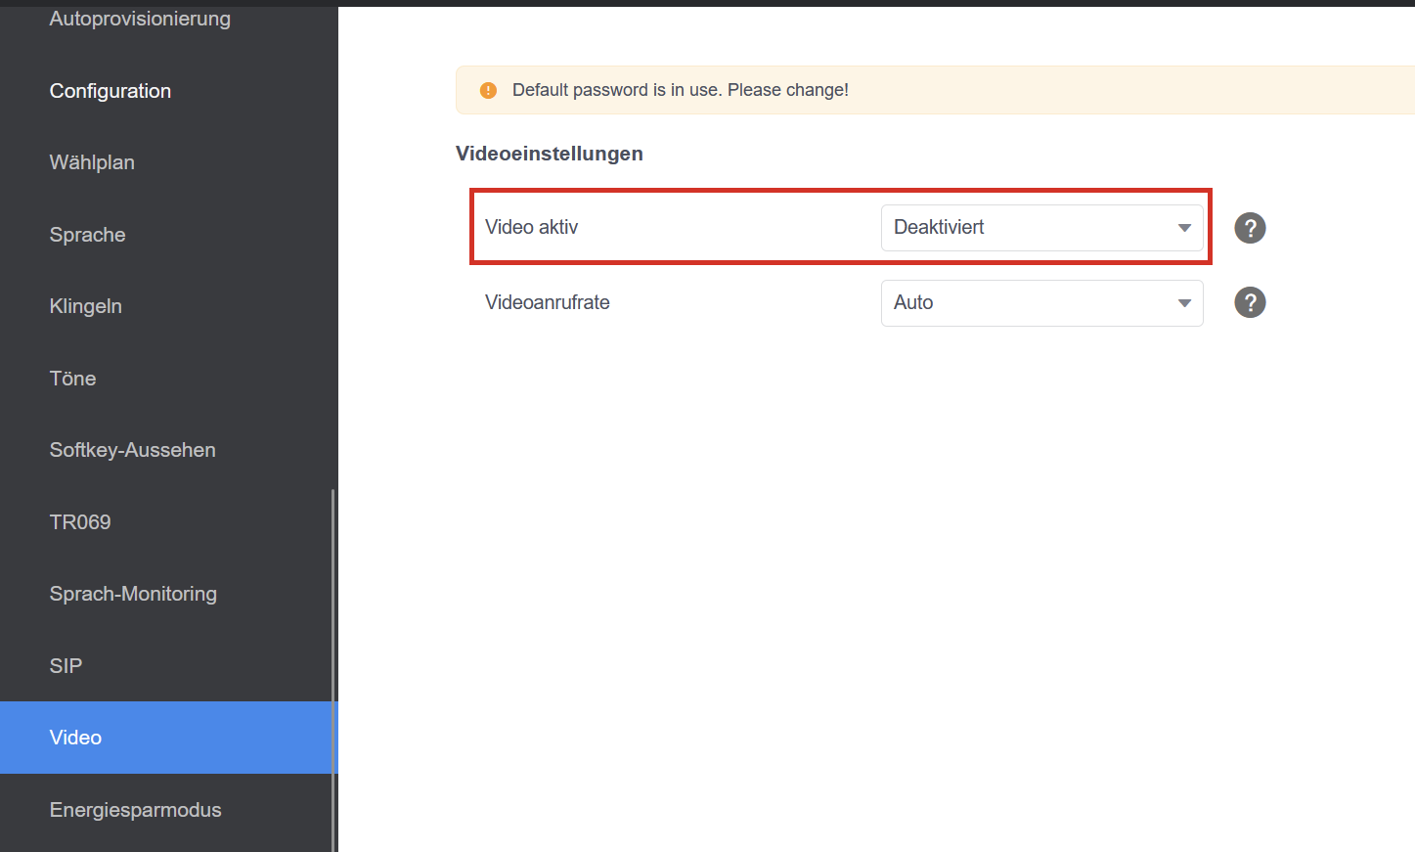This screenshot has width=1415, height=852.
Task: Click help icon beside Video aktiv
Action: (1250, 228)
